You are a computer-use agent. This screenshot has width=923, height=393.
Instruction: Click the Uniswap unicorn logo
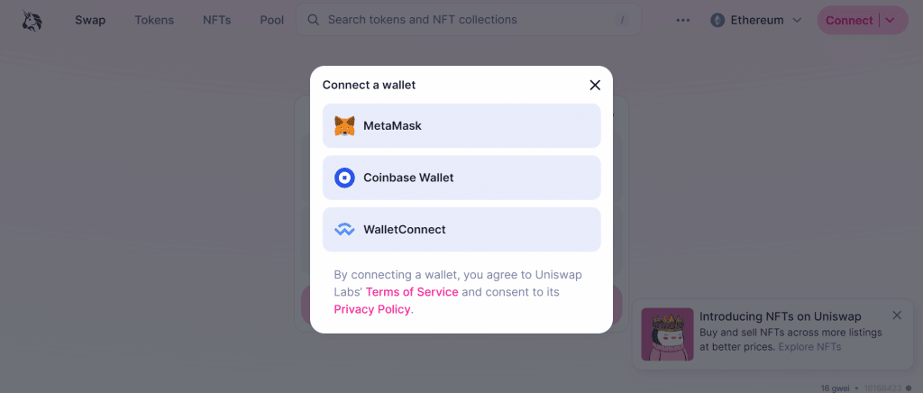pyautogui.click(x=32, y=20)
